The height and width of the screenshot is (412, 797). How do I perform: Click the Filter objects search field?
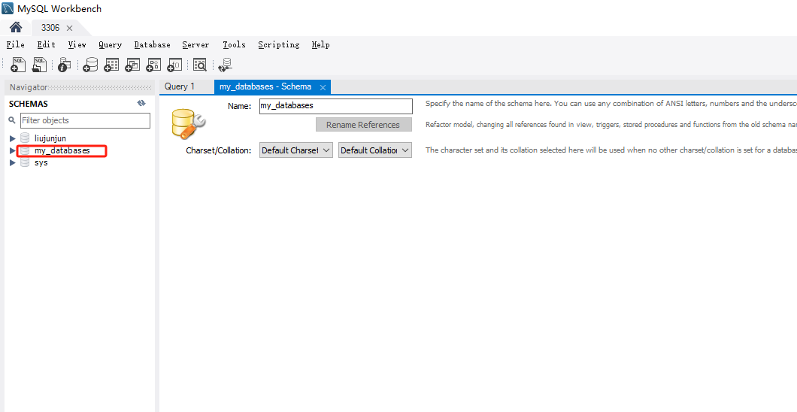click(86, 120)
